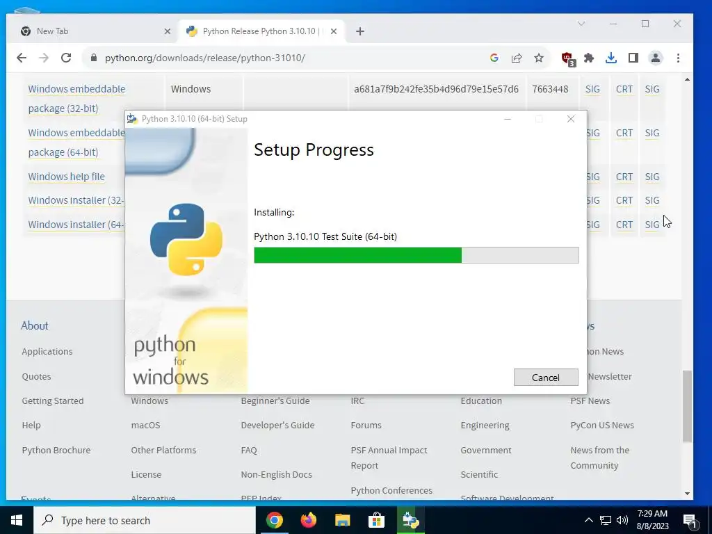Click the Google icon in address bar
Screen dimensions: 712x534
[x=494, y=58]
